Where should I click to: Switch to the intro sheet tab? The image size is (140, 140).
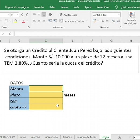(23, 137)
